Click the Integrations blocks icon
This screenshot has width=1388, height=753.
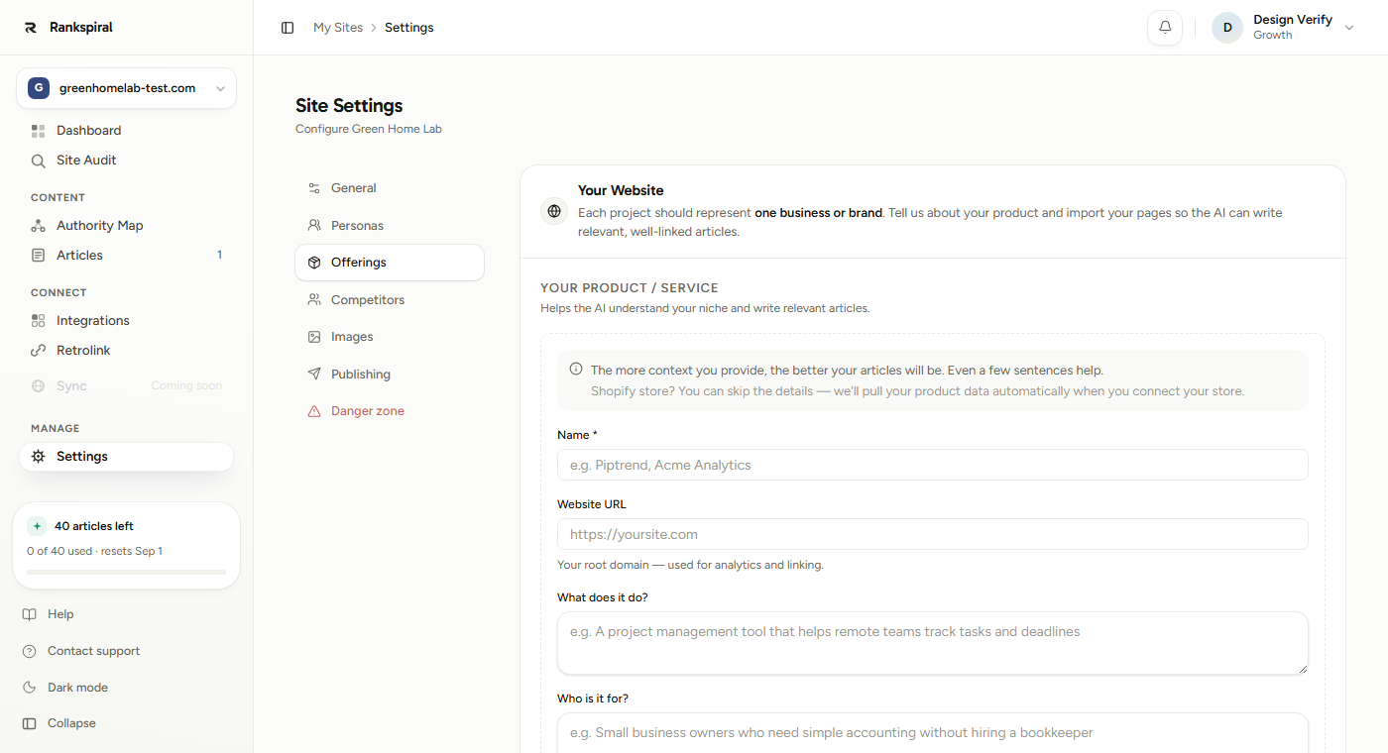(x=39, y=321)
